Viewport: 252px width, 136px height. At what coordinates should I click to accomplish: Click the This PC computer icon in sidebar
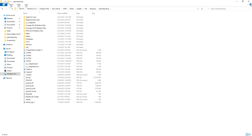(x=4, y=49)
